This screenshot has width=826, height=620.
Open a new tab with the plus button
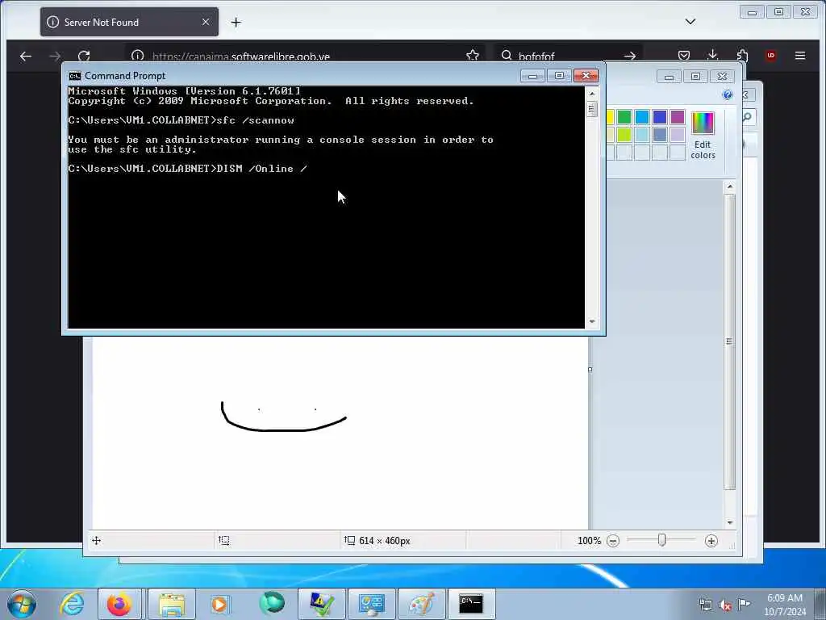(236, 22)
